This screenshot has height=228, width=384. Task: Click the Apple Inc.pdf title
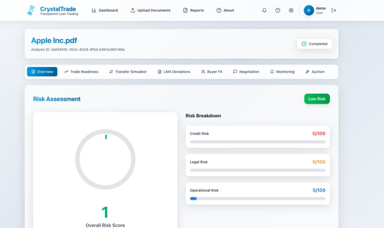pyautogui.click(x=54, y=40)
